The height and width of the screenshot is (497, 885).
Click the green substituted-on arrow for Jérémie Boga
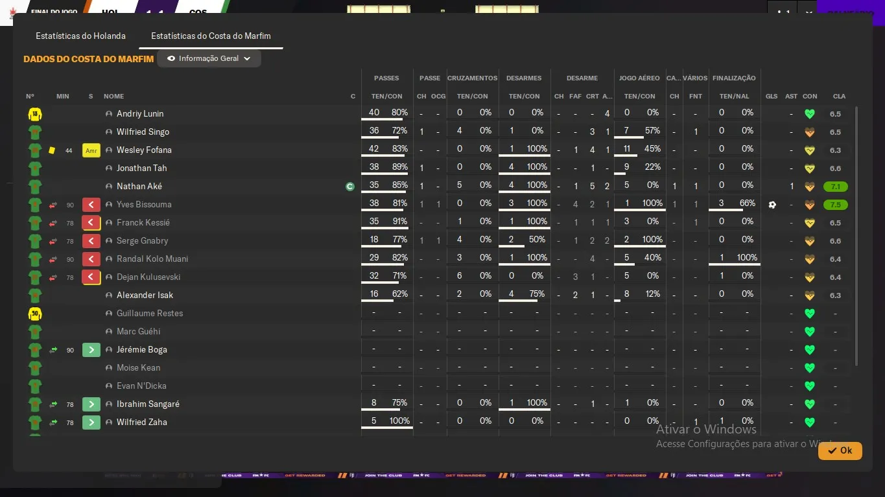click(91, 350)
